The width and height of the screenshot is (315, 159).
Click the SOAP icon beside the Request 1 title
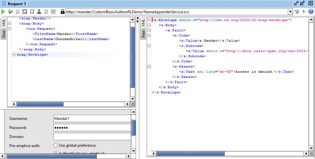4,4
